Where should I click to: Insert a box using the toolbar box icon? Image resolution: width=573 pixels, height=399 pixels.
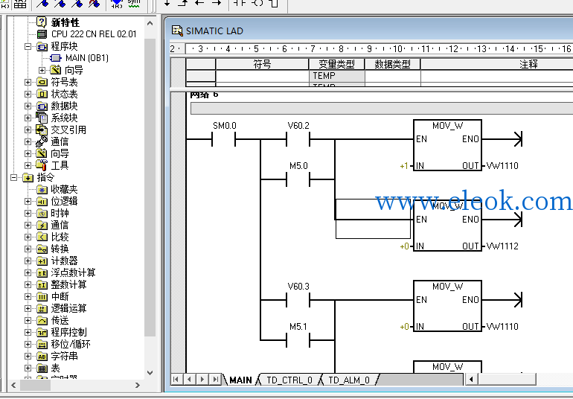[274, 3]
